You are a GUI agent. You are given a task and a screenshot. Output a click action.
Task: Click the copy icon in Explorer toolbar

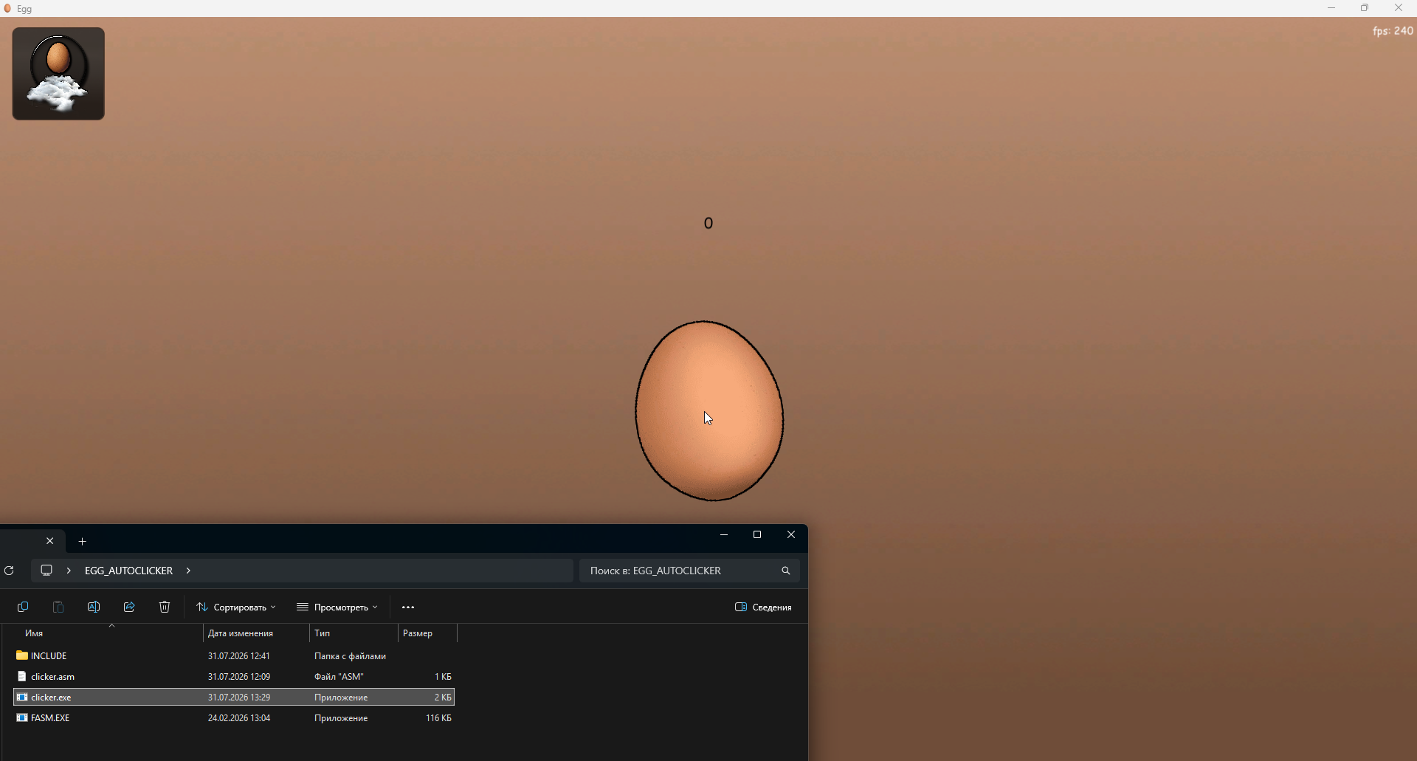tap(23, 607)
